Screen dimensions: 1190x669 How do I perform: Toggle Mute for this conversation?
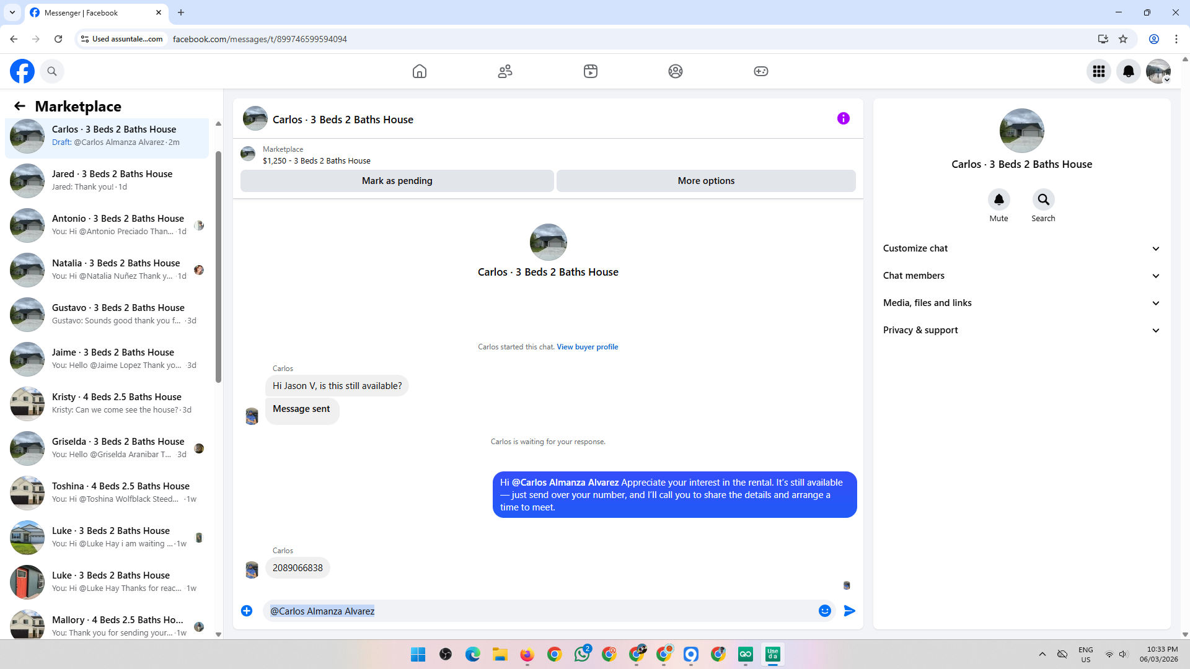(x=998, y=200)
